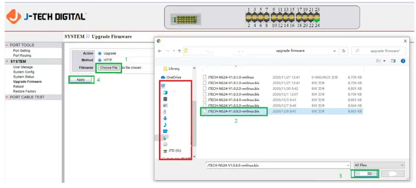
Task: Open Reboot page
Action: tap(19, 87)
